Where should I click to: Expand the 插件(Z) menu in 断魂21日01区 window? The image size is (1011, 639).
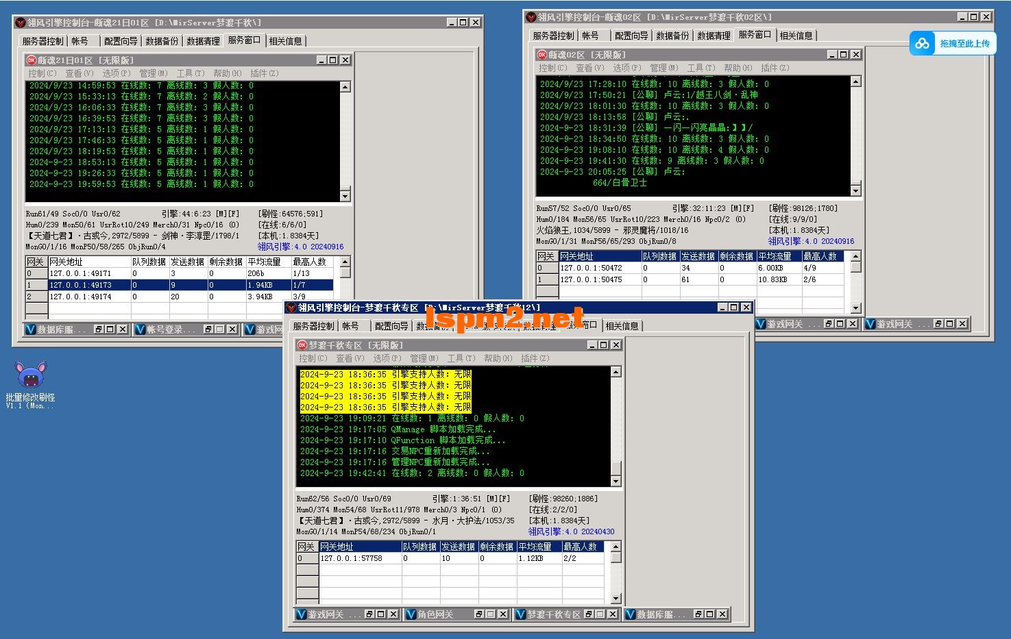pyautogui.click(x=264, y=73)
